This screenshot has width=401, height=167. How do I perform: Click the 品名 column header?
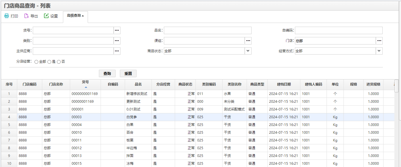(138, 84)
